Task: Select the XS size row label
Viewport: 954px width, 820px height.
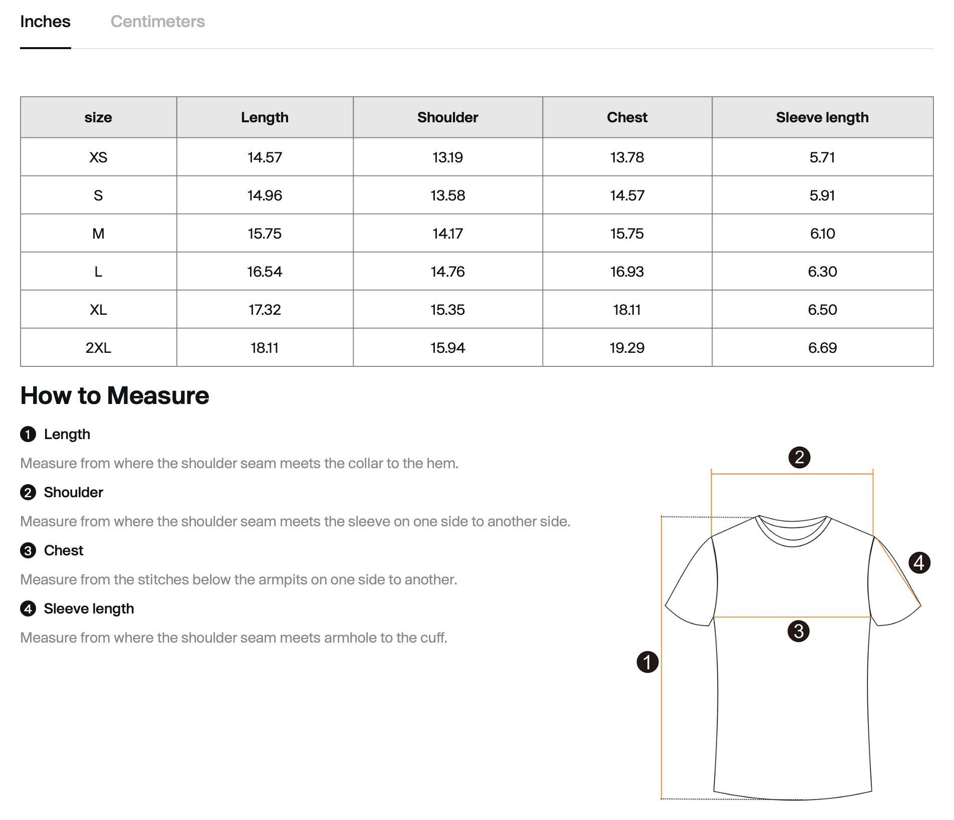Action: pyautogui.click(x=98, y=157)
